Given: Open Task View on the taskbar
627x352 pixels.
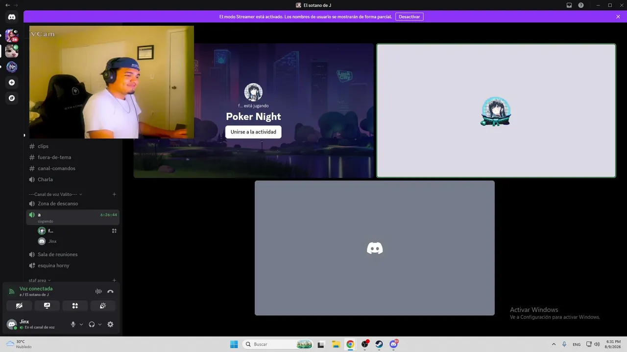Looking at the screenshot, I should click(x=321, y=344).
